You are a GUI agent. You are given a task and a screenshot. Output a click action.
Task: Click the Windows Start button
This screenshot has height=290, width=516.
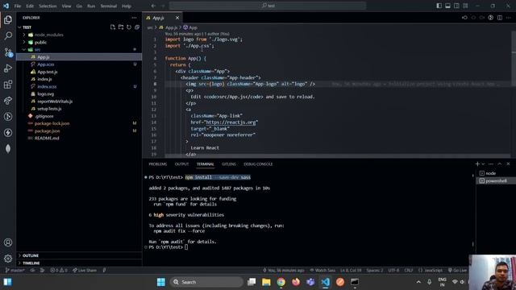click(x=161, y=282)
